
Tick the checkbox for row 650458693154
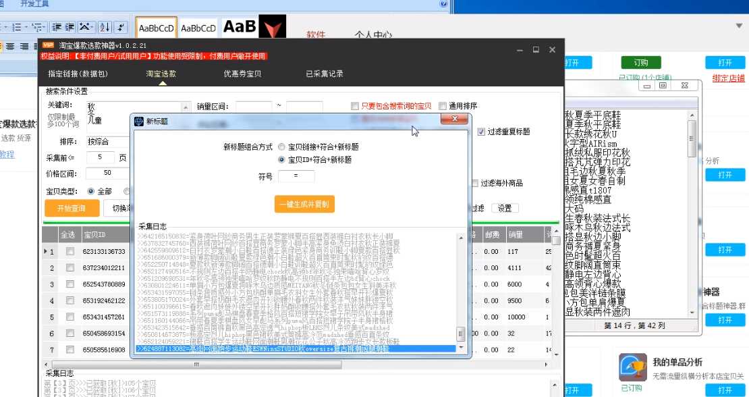coord(70,333)
